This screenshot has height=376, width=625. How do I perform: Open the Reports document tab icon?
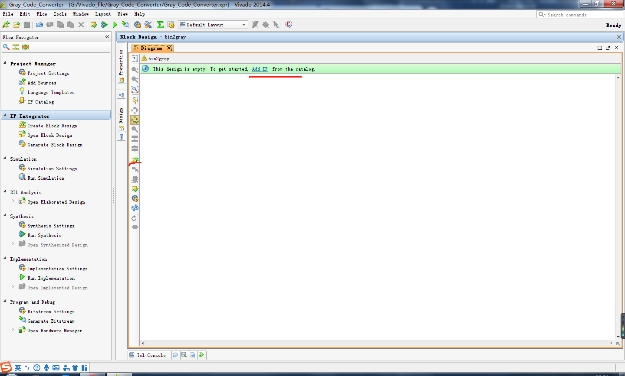(x=193, y=355)
